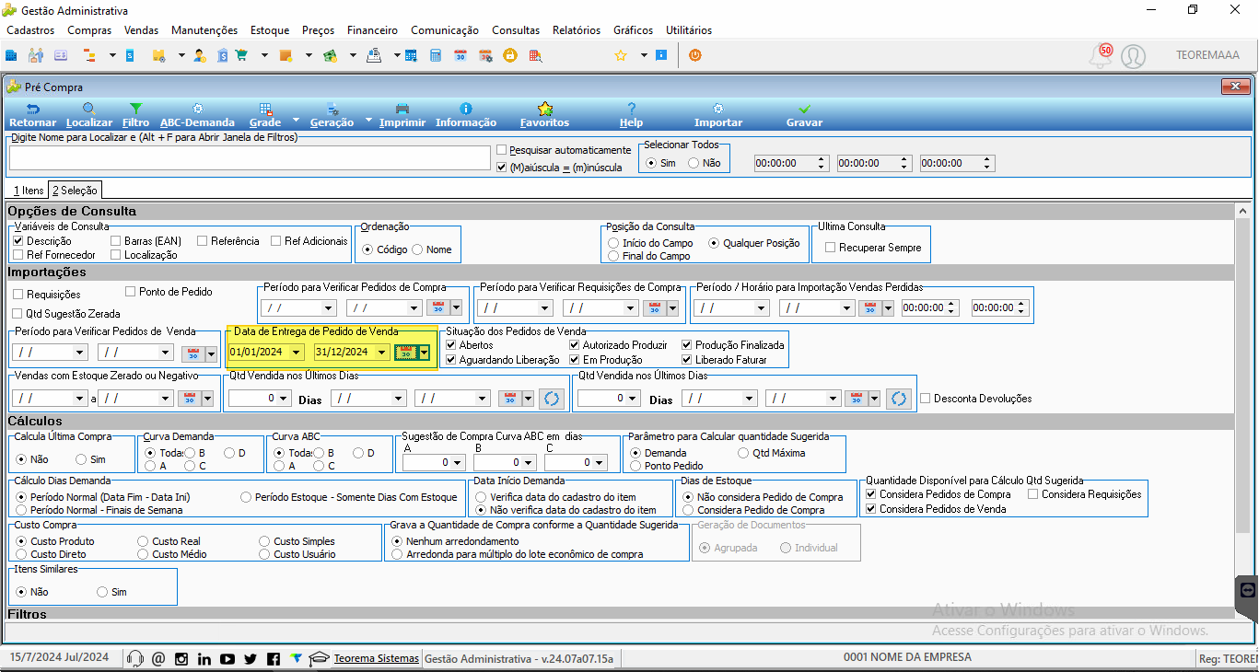The width and height of the screenshot is (1259, 672).
Task: Enable the Ponto de Pedido checkbox
Action: pos(131,292)
